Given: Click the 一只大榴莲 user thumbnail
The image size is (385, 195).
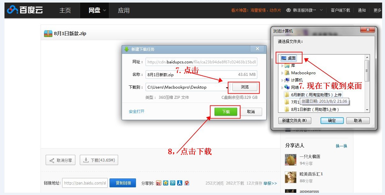Looking at the screenshot, I should (x=291, y=159).
